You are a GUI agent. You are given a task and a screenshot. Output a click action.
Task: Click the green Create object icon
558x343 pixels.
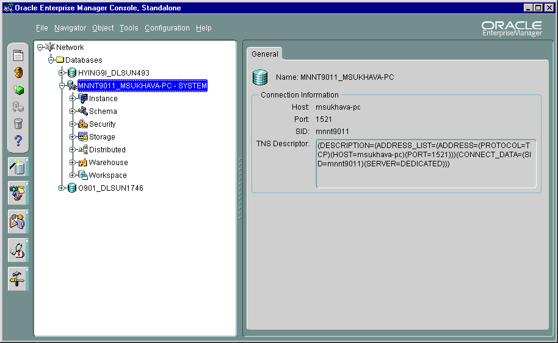pyautogui.click(x=18, y=90)
